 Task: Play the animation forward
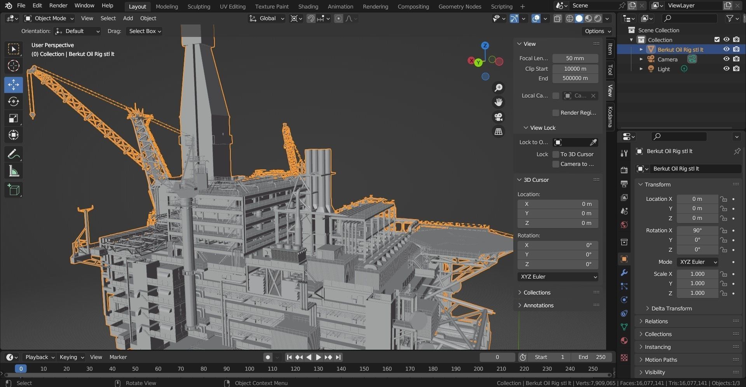point(318,357)
